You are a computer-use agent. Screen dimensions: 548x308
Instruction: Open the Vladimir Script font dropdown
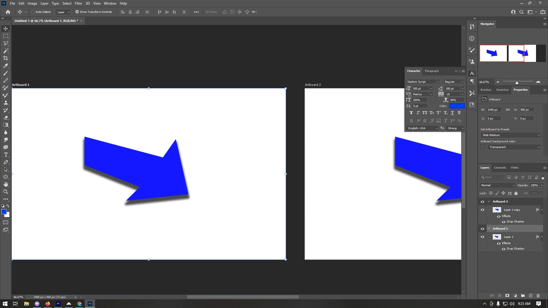pyautogui.click(x=438, y=82)
